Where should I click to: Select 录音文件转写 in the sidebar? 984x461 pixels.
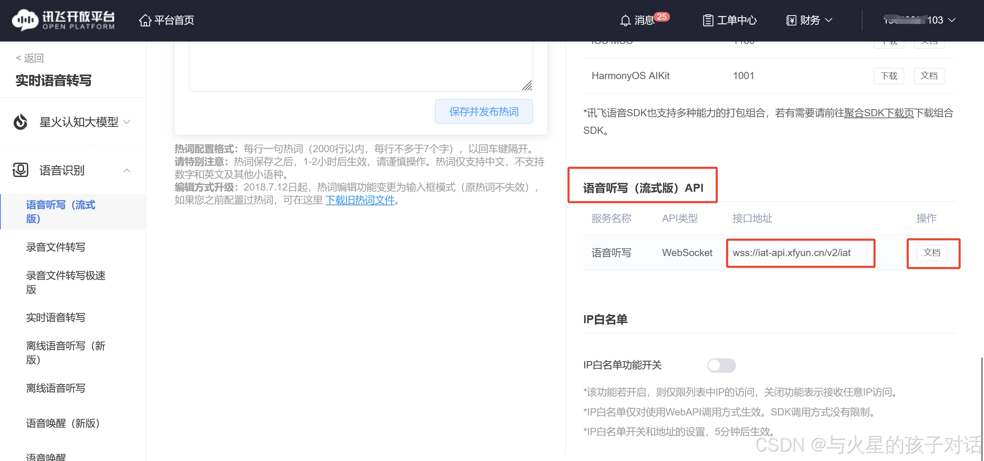click(56, 247)
